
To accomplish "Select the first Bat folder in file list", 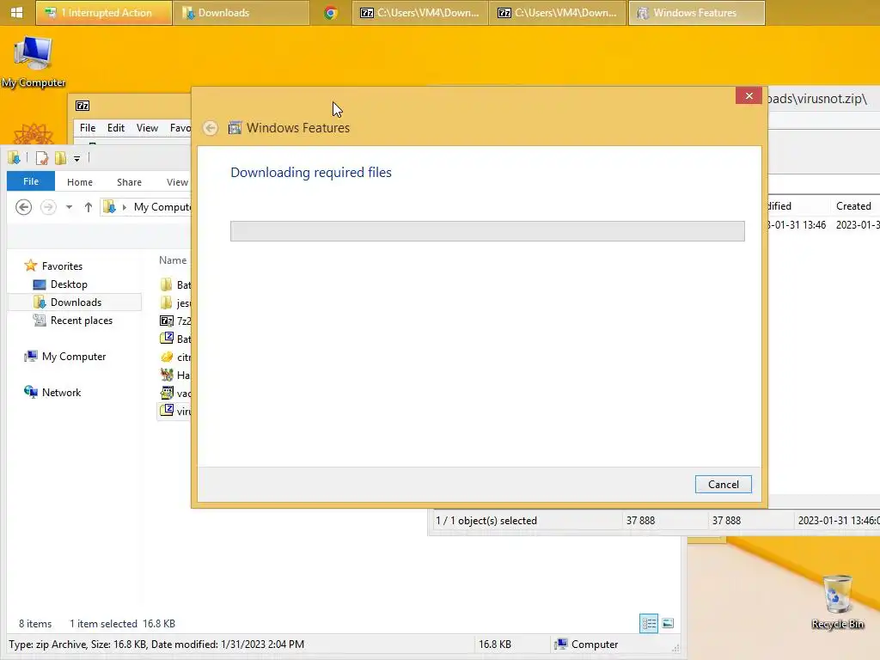I will pos(174,285).
